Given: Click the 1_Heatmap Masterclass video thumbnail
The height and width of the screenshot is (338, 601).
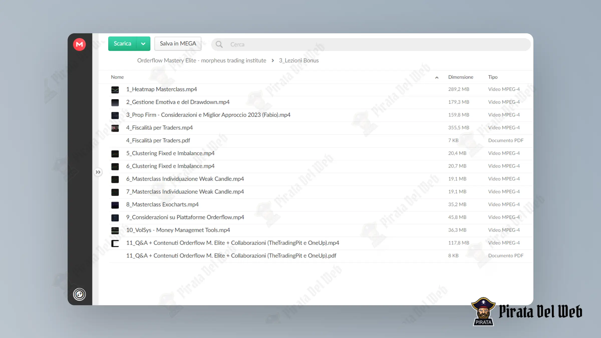Looking at the screenshot, I should [115, 90].
